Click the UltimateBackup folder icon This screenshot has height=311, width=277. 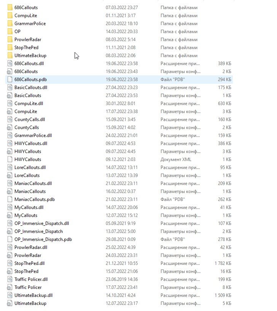(10, 56)
